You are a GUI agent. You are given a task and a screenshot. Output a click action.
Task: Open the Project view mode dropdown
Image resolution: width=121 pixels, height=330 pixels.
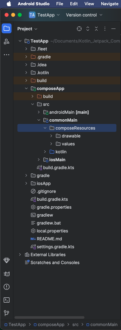tap(27, 29)
